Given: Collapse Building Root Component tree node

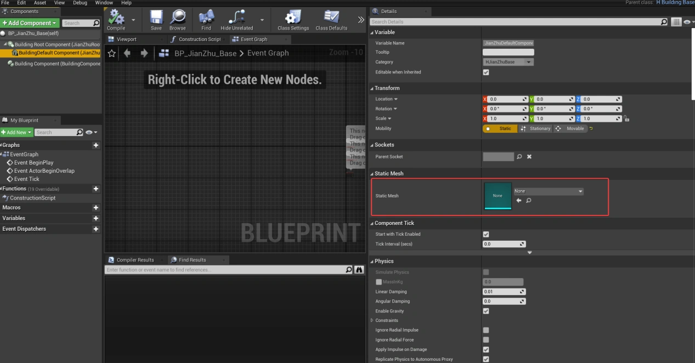Looking at the screenshot, I should [5, 44].
